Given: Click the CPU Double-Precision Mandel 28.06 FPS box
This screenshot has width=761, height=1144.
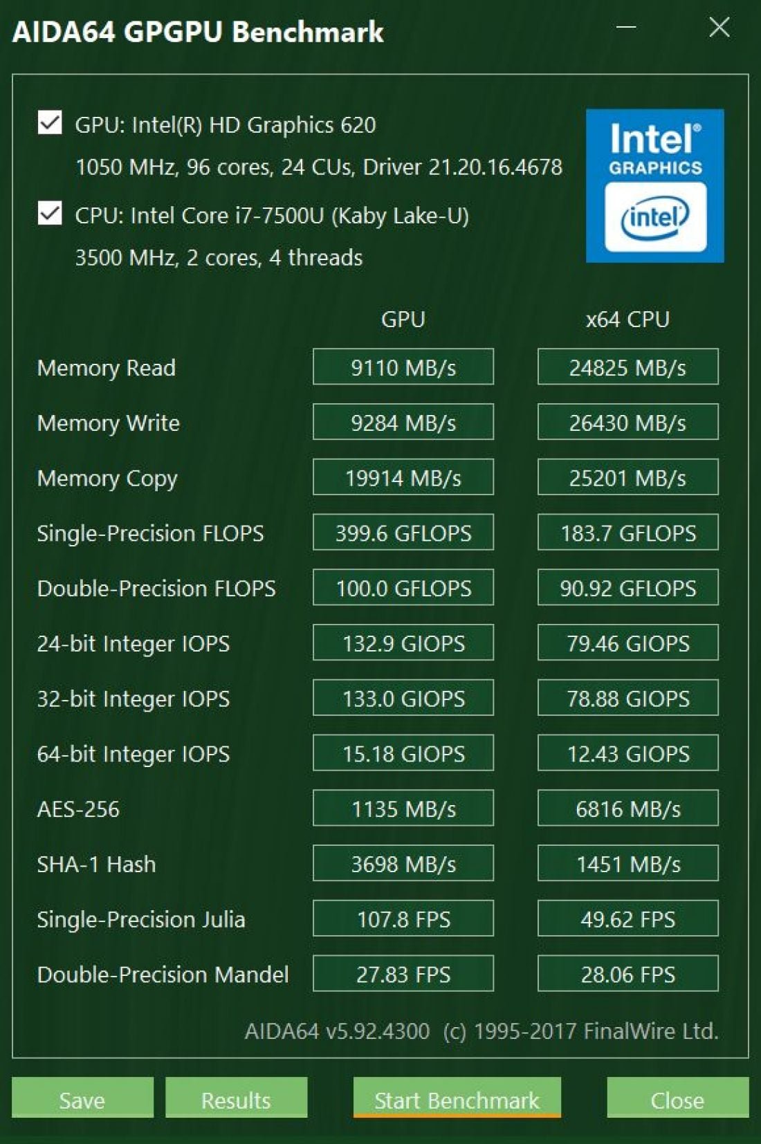Looking at the screenshot, I should click(x=627, y=974).
